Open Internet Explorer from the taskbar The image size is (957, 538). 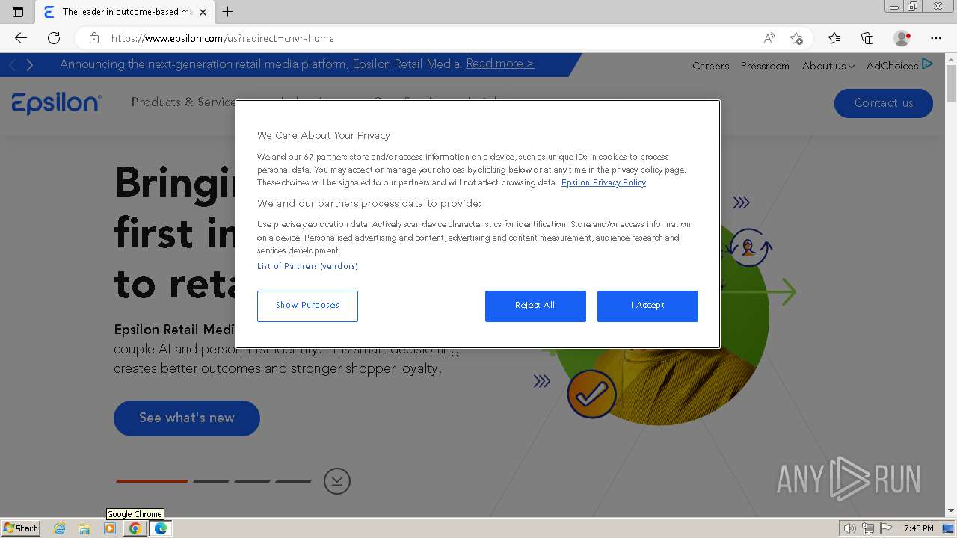[60, 528]
